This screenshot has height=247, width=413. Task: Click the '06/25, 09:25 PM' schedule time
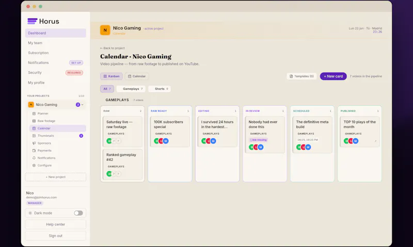point(308,140)
